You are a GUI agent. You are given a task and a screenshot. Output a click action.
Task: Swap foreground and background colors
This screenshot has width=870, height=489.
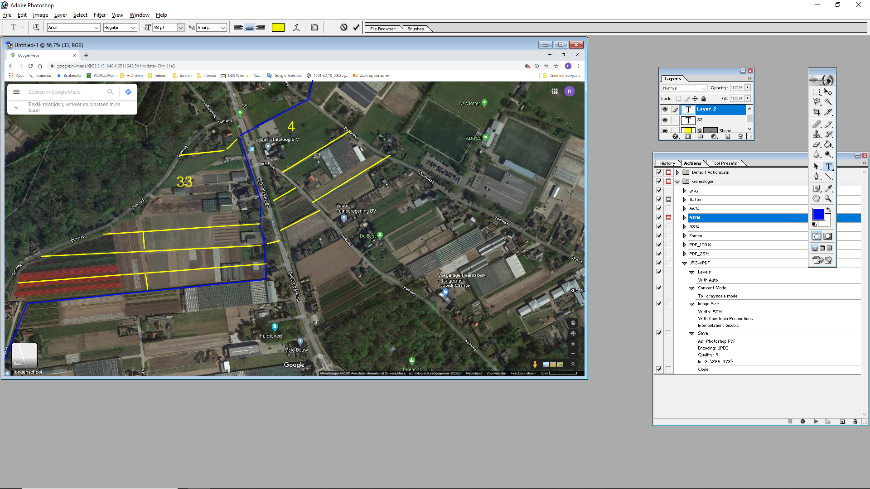click(x=829, y=210)
